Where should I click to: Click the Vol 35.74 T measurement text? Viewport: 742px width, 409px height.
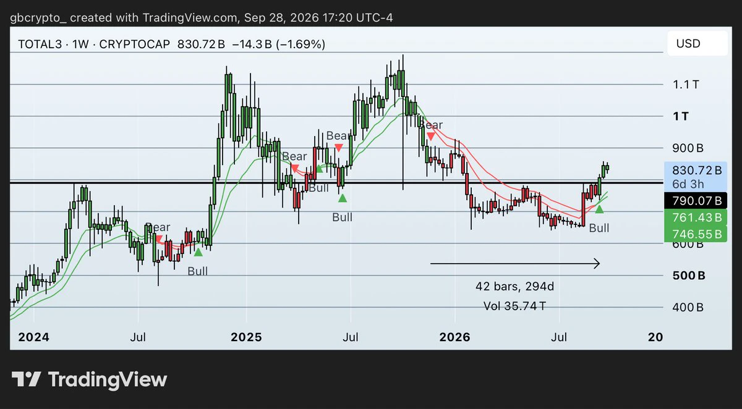coord(514,306)
